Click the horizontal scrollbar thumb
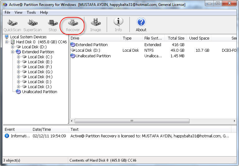This screenshot has width=239, height=166. 132,121
